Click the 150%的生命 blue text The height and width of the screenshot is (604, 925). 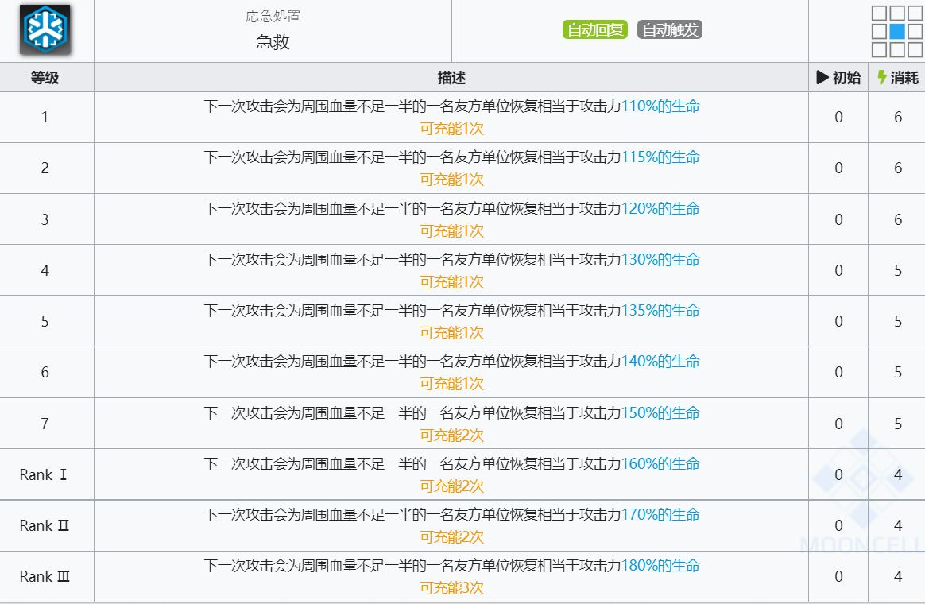click(660, 412)
